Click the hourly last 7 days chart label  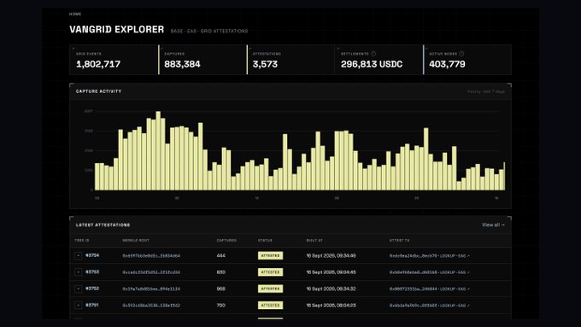click(486, 91)
